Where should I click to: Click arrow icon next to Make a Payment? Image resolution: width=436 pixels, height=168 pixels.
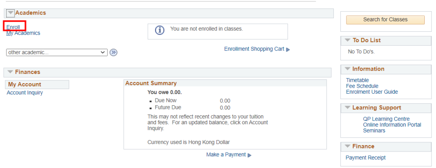(249, 155)
